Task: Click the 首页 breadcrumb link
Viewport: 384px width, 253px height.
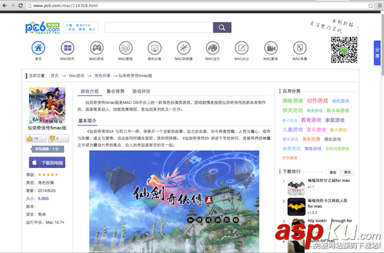Action: coord(54,75)
